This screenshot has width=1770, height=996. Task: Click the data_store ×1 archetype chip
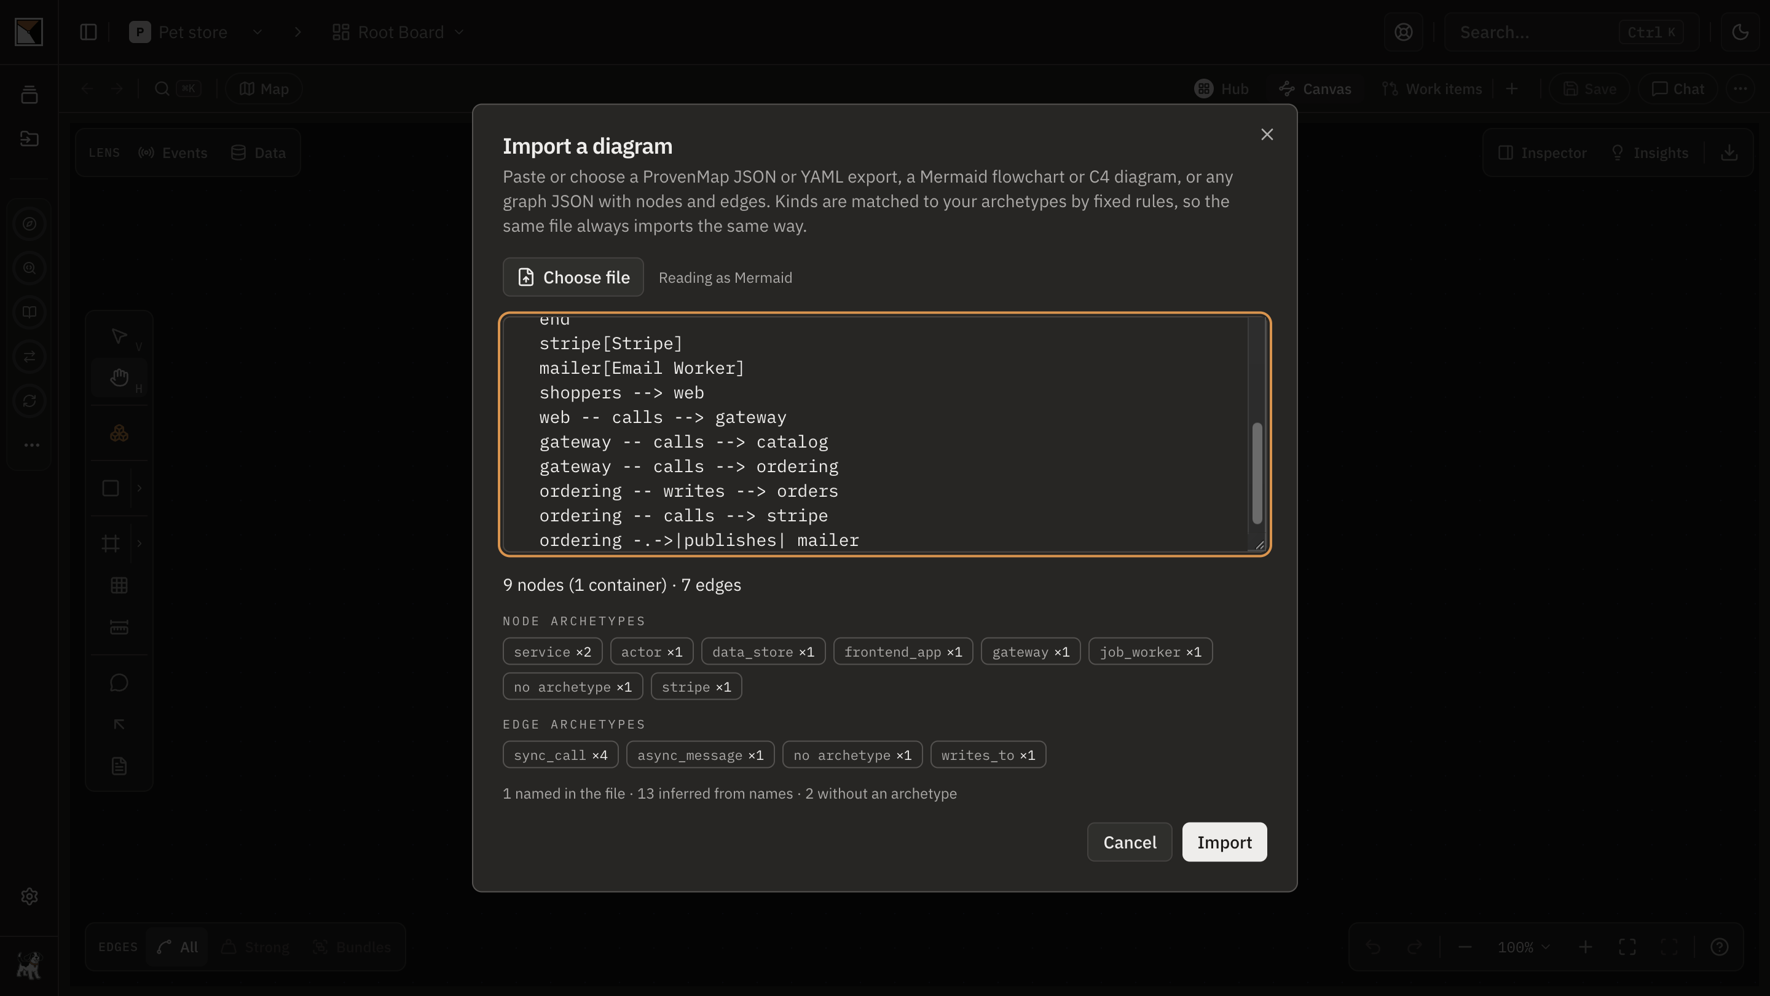click(x=763, y=652)
